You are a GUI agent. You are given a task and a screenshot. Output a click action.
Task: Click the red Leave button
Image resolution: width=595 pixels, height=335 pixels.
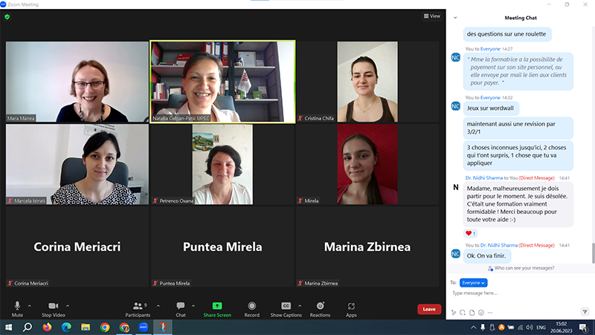pyautogui.click(x=428, y=309)
